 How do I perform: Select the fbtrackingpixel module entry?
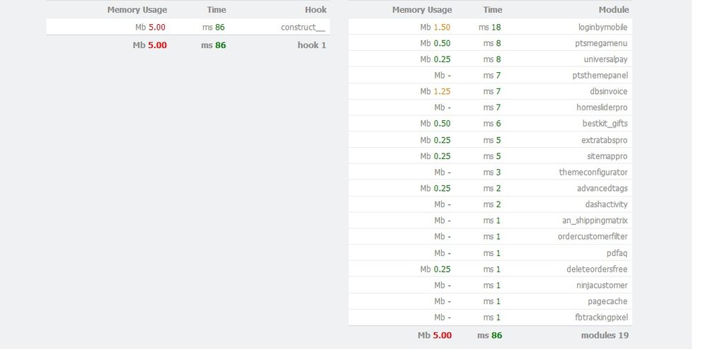click(x=603, y=318)
